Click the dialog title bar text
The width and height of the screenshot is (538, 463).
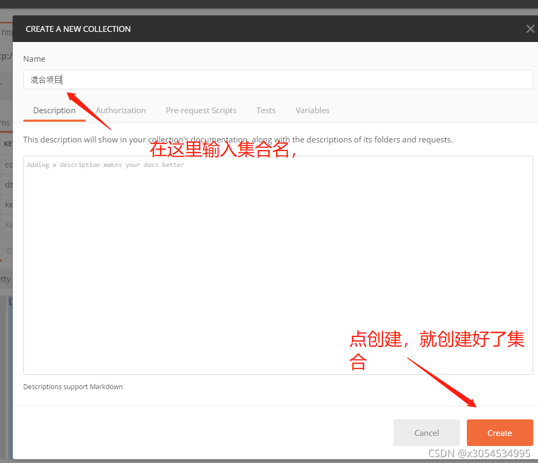78,29
